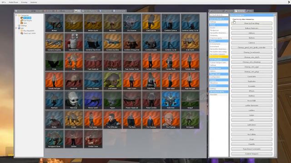The width and height of the screenshot is (291, 163).
Task: Click the Hover Balls cleanup button
Action: tap(251, 101)
